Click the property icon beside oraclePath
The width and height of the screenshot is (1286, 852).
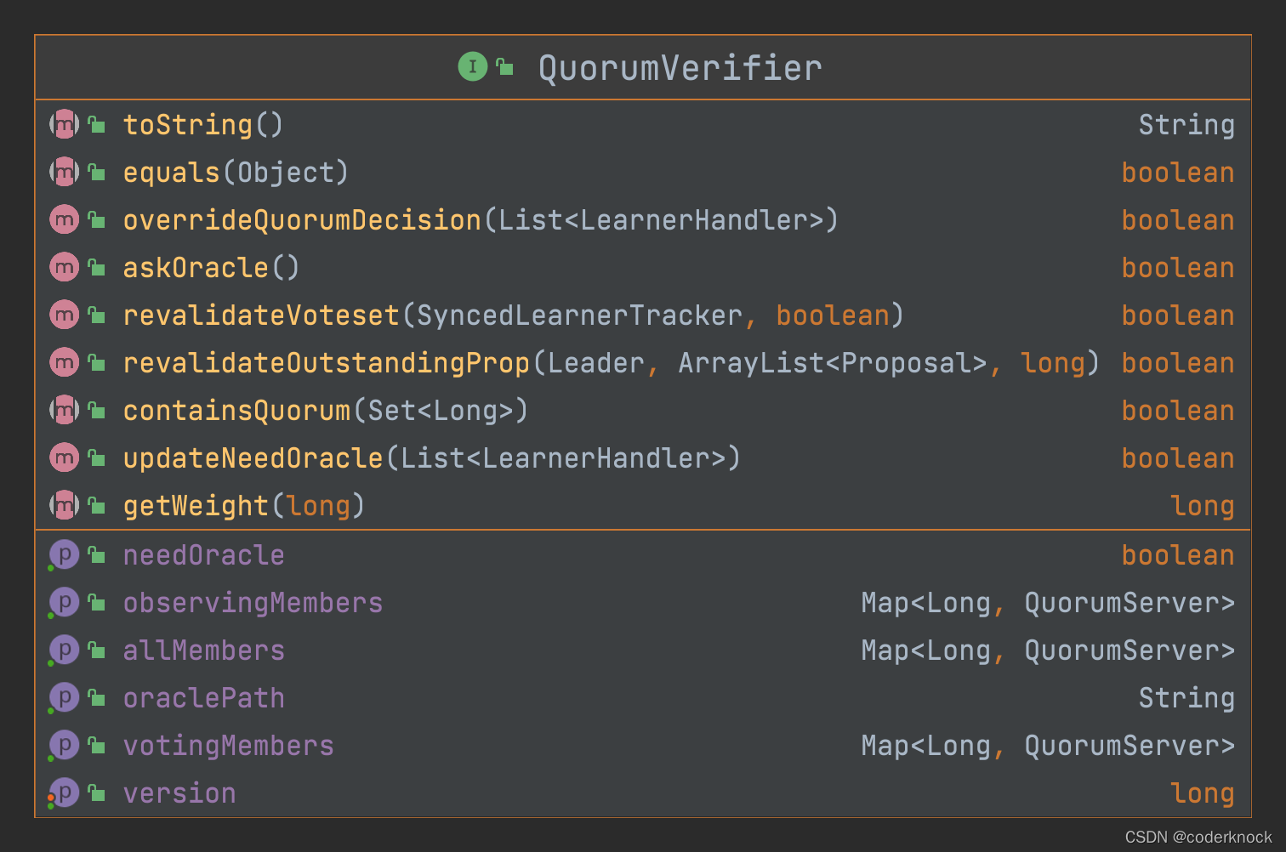coord(64,698)
